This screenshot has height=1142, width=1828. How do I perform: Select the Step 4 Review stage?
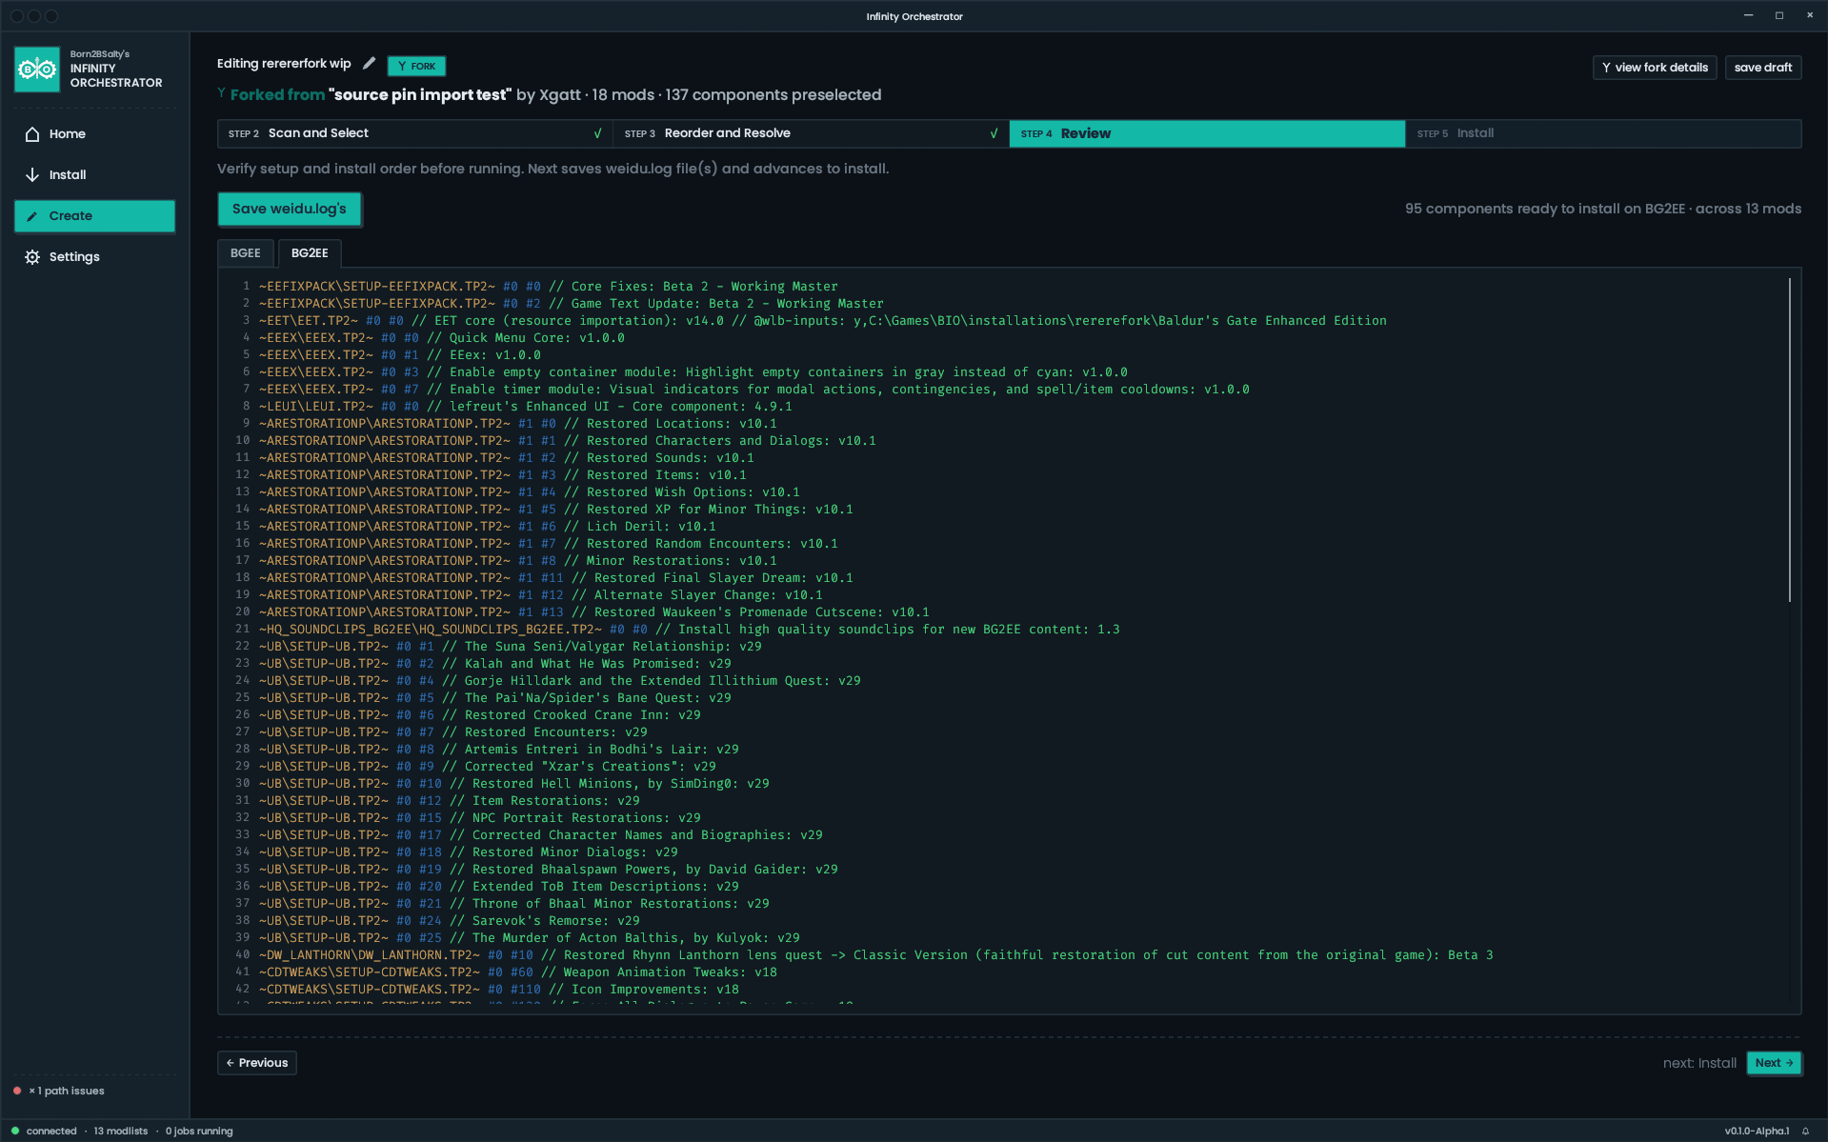[x=1207, y=133]
